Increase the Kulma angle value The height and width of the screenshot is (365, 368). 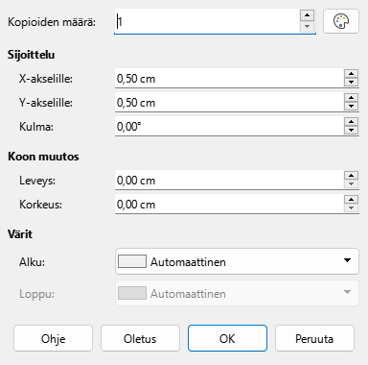click(x=351, y=122)
